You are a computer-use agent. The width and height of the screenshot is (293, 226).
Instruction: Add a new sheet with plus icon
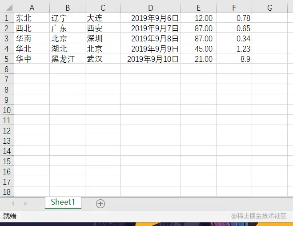[x=100, y=204]
